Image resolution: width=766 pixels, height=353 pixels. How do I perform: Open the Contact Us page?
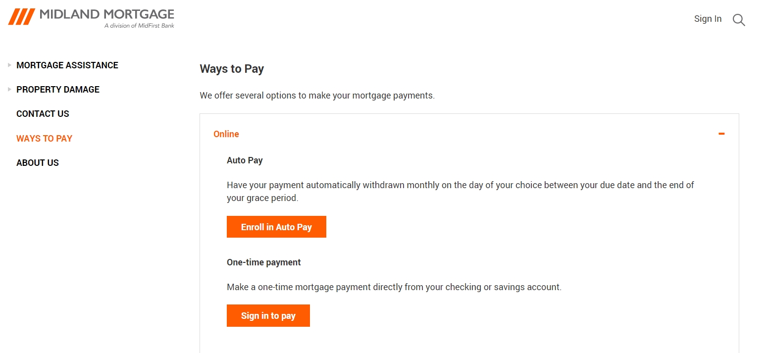pyautogui.click(x=43, y=113)
